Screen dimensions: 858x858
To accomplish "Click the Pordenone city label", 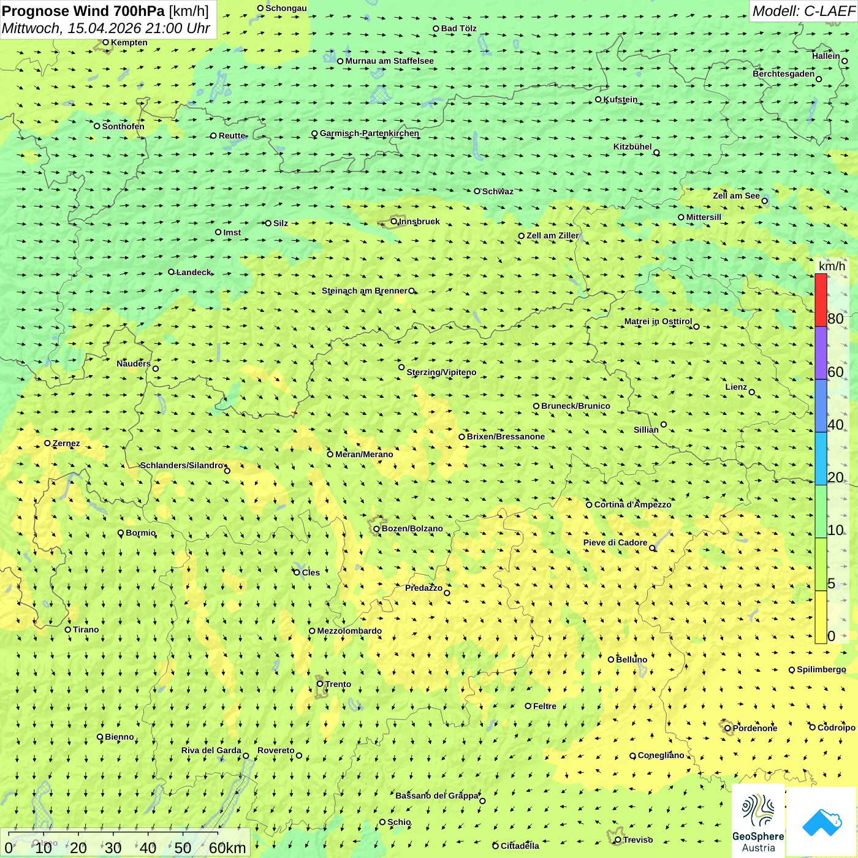I will coord(755,728).
